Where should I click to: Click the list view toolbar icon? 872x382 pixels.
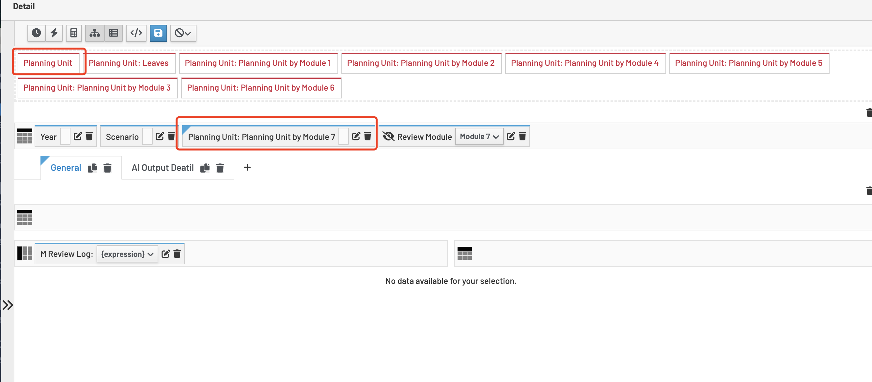click(113, 33)
